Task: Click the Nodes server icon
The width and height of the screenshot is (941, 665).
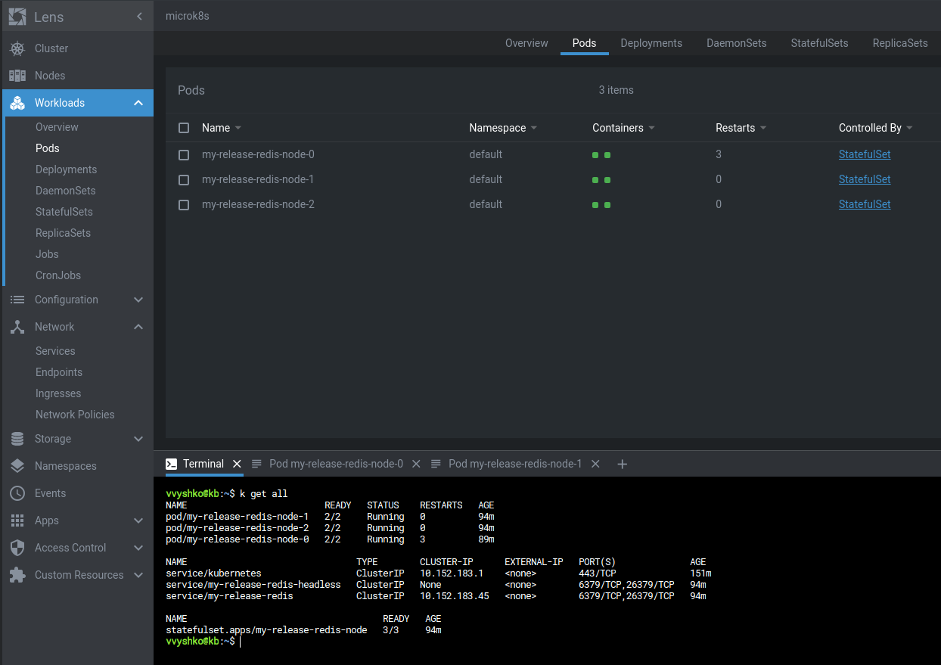Action: point(17,76)
